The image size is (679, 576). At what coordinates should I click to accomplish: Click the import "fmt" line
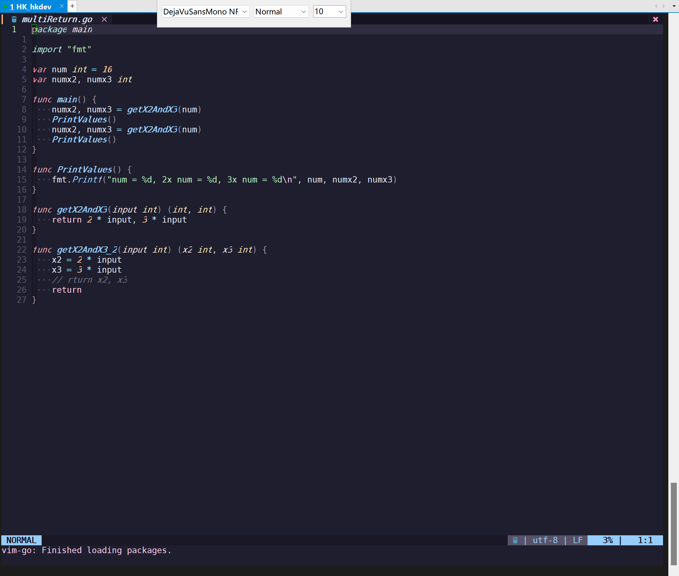click(62, 49)
